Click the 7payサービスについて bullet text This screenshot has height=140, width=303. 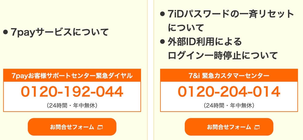(59, 32)
